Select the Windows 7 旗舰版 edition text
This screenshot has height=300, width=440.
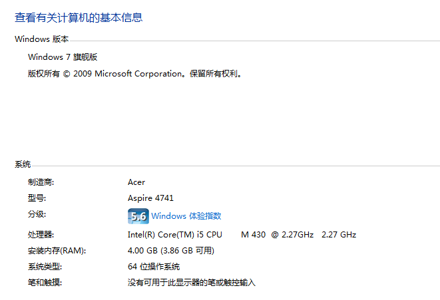[x=63, y=57]
